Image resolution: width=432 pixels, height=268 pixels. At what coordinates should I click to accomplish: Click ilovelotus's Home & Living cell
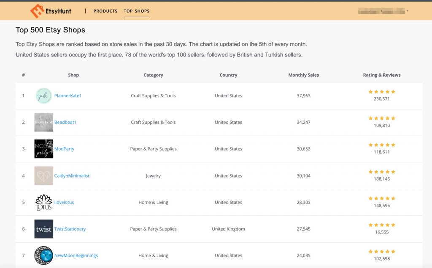pyautogui.click(x=153, y=202)
